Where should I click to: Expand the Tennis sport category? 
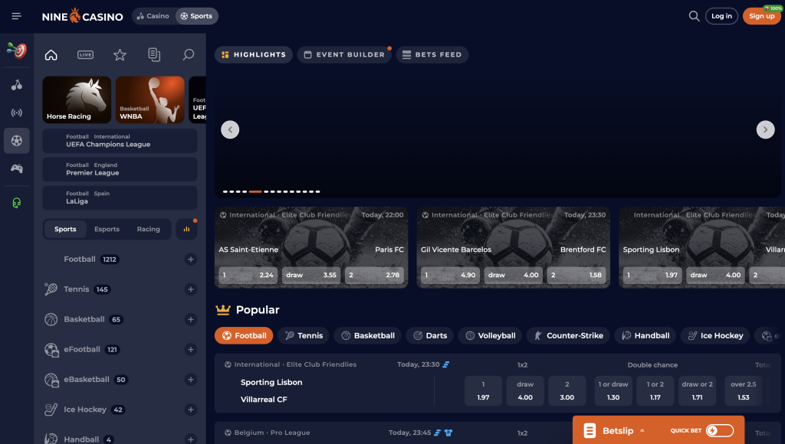pyautogui.click(x=190, y=289)
